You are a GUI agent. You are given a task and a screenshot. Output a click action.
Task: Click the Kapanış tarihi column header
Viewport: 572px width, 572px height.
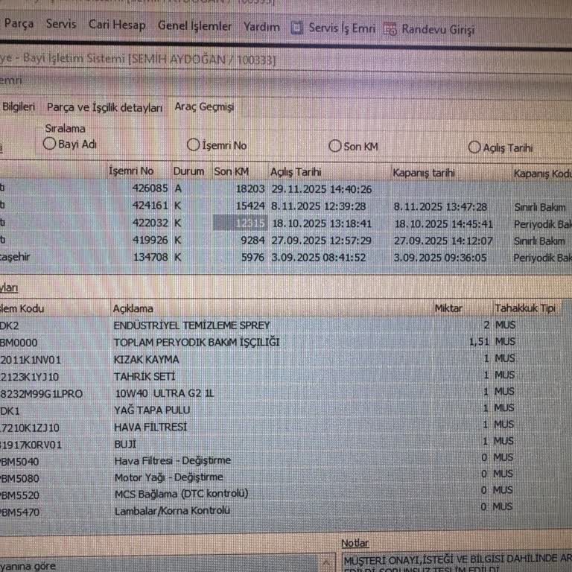[424, 173]
